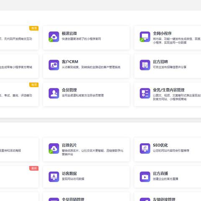Click the 呈现网站访问数据 description
201x201 pixels.
73,179
